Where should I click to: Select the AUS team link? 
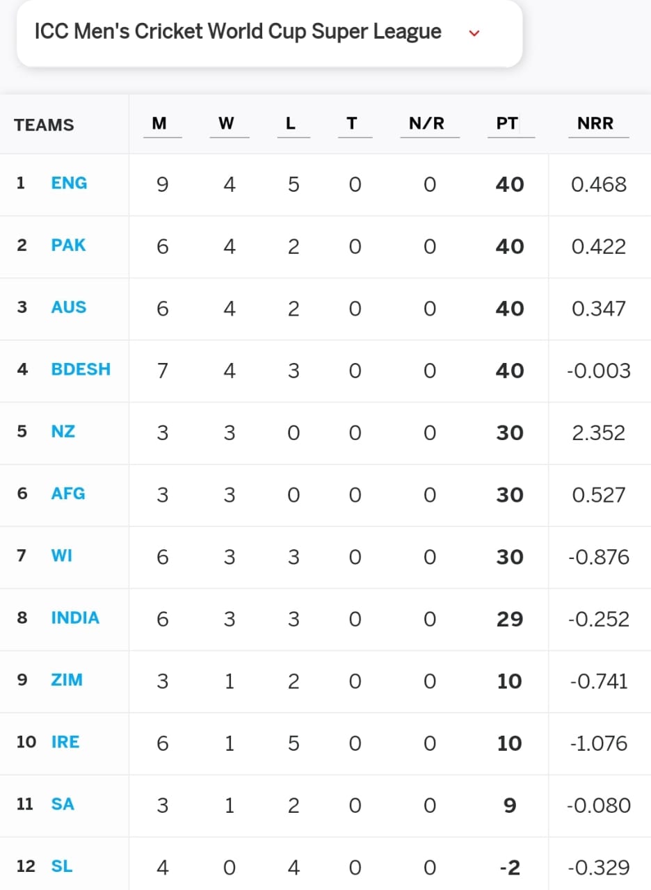(x=69, y=307)
